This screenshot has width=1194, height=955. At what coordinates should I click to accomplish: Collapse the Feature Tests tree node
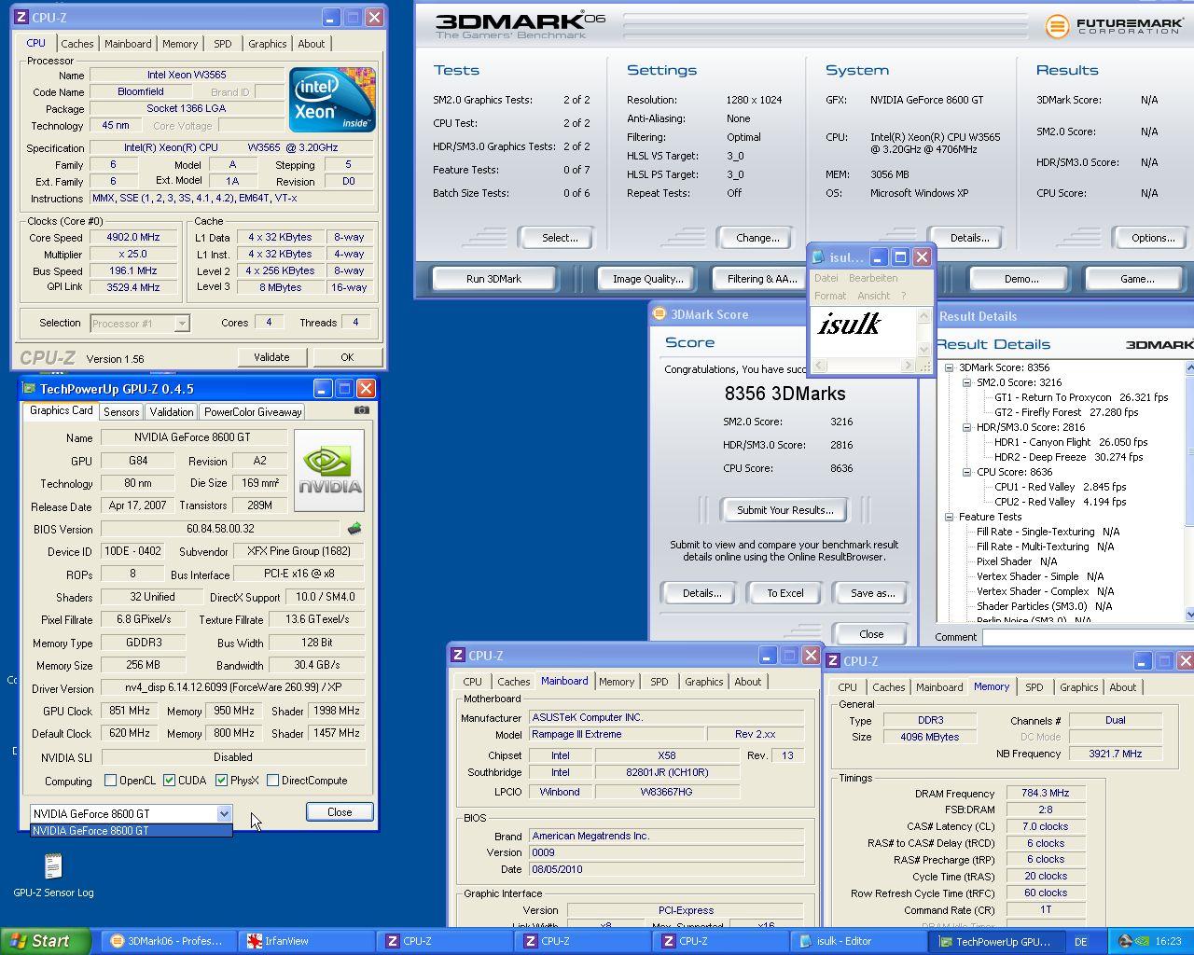coord(949,517)
